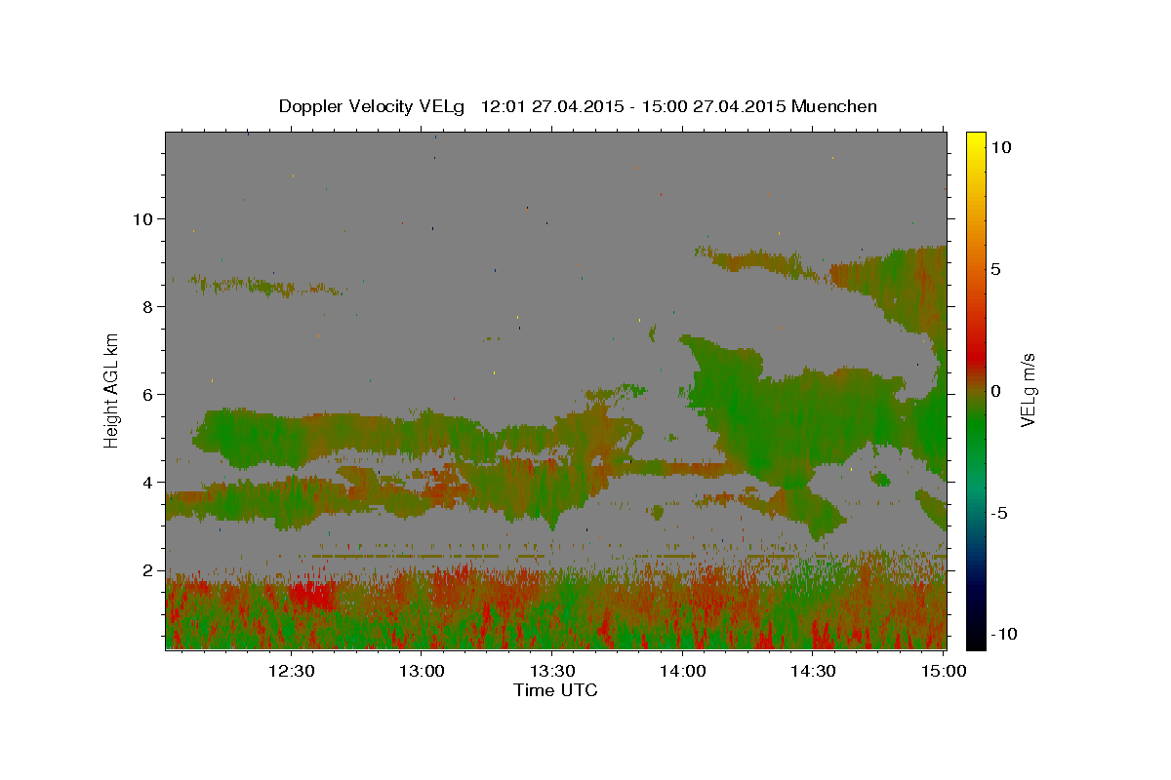Screen dimensions: 1171x780
Task: Click the height axis label '8'
Action: coord(146,307)
